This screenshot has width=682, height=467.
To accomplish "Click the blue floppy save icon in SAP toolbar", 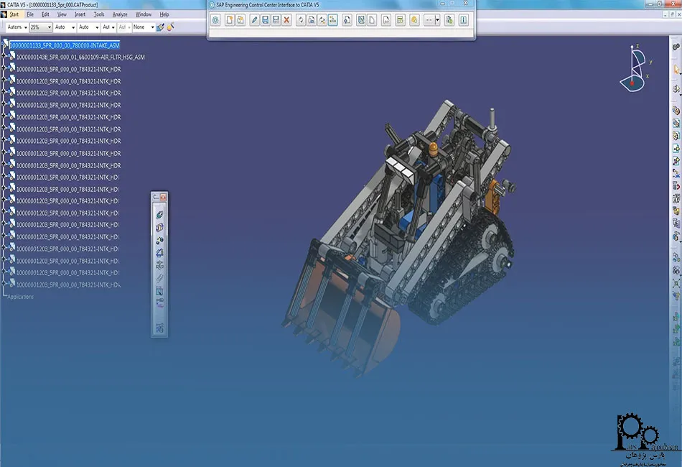I will coord(265,20).
